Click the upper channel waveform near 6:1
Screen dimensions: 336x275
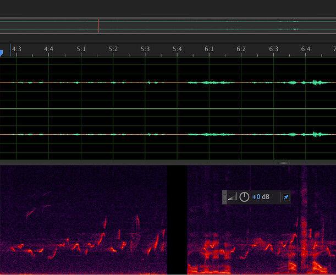pos(210,82)
